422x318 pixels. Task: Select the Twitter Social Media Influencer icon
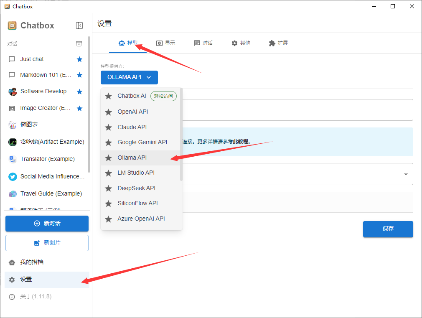(x=13, y=176)
